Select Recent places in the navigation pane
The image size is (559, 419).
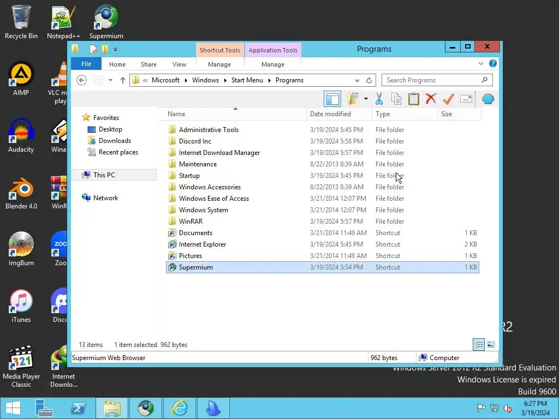(118, 152)
